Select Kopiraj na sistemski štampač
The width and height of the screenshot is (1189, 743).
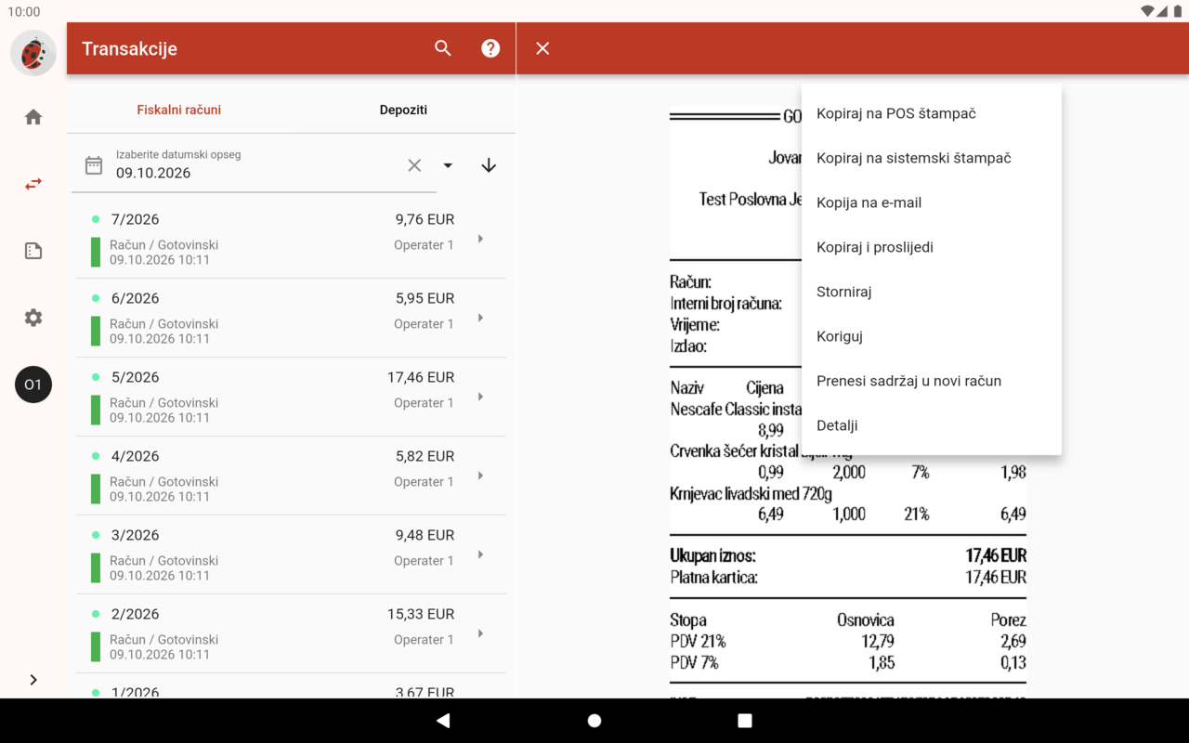pos(932,158)
